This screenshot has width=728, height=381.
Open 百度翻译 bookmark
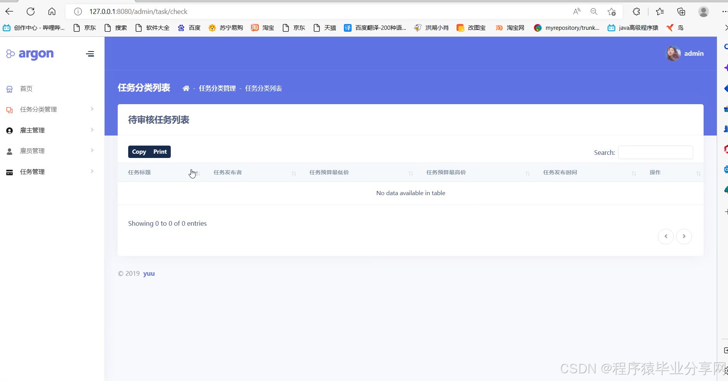[x=375, y=28]
